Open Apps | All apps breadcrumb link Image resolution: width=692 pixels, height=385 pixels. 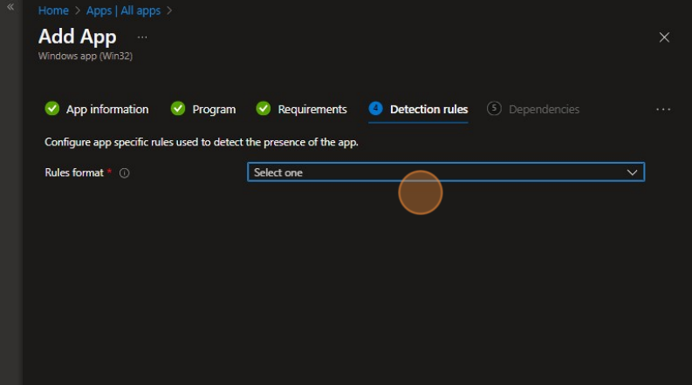[123, 11]
